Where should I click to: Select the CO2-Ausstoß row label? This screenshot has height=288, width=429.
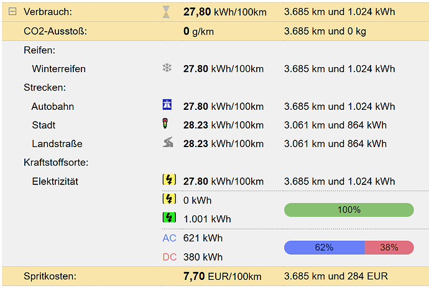[55, 31]
